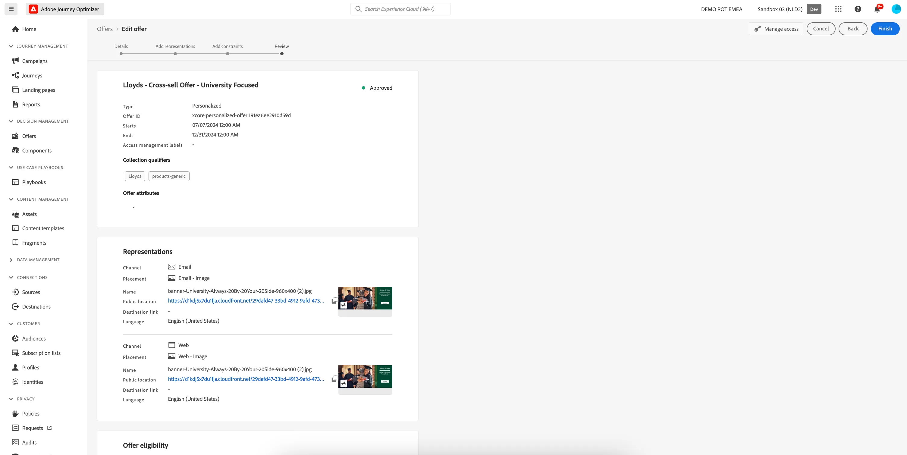
Task: Open Campaigns from the sidebar
Action: click(x=30, y=61)
